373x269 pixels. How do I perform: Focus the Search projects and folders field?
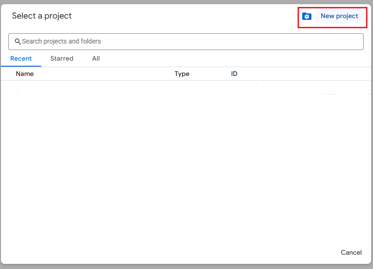pos(185,41)
